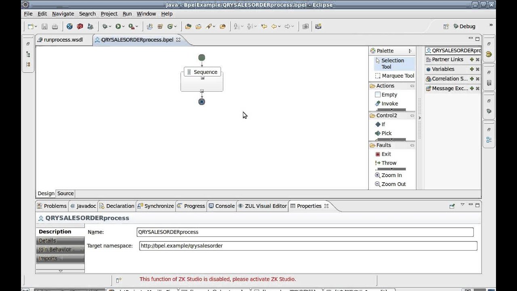Open the Window menu
517x291 pixels.
[x=146, y=14]
